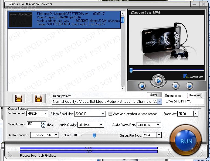The width and height of the screenshot is (210, 161).
Task: Open the Output profiles dropdown
Action: (x=160, y=101)
